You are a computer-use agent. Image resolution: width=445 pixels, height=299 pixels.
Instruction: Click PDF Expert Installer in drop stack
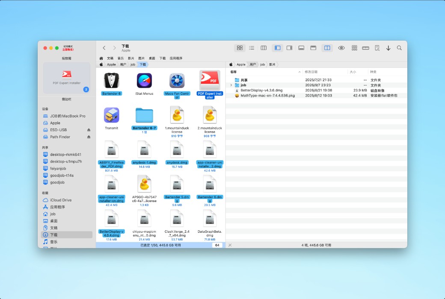[x=67, y=78]
